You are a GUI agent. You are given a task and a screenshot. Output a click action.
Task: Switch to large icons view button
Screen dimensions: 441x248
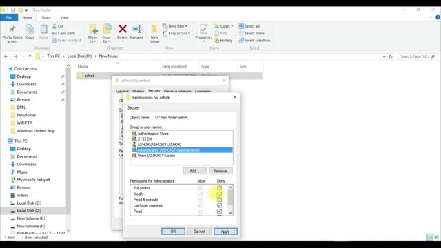coord(436,237)
